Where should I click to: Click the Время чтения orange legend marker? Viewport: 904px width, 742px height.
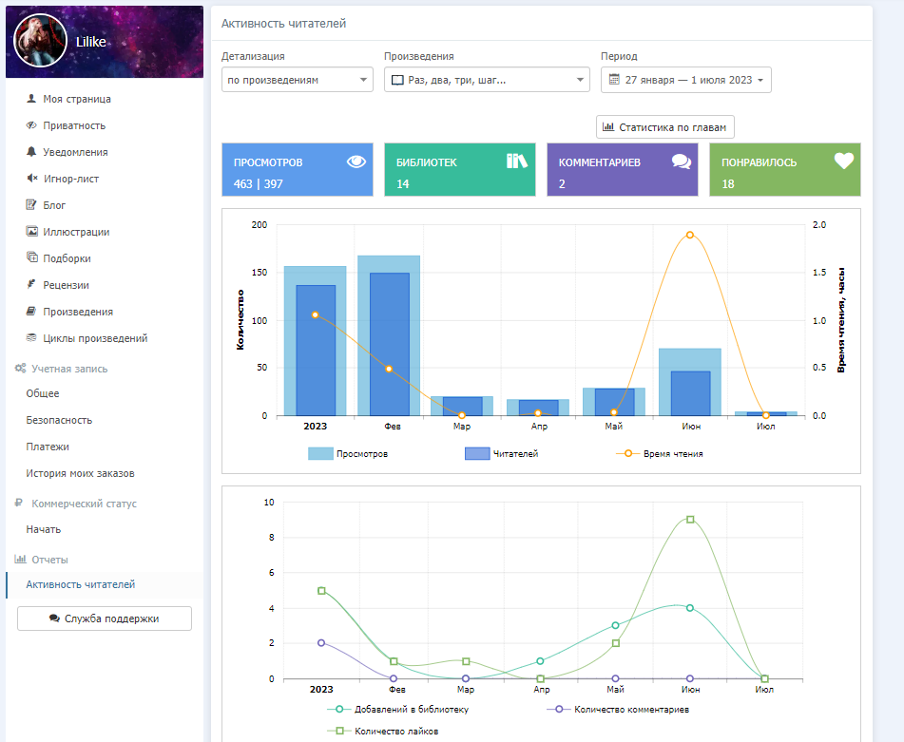point(628,454)
